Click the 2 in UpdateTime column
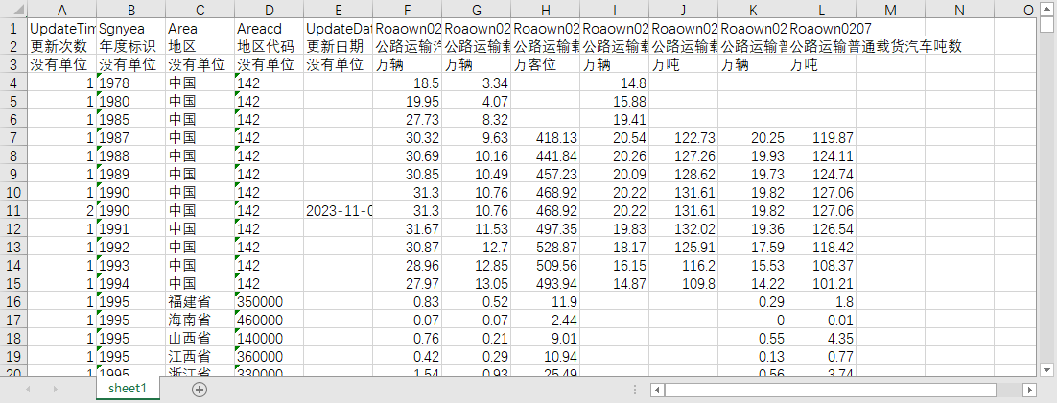This screenshot has height=403, width=1057. [x=62, y=211]
